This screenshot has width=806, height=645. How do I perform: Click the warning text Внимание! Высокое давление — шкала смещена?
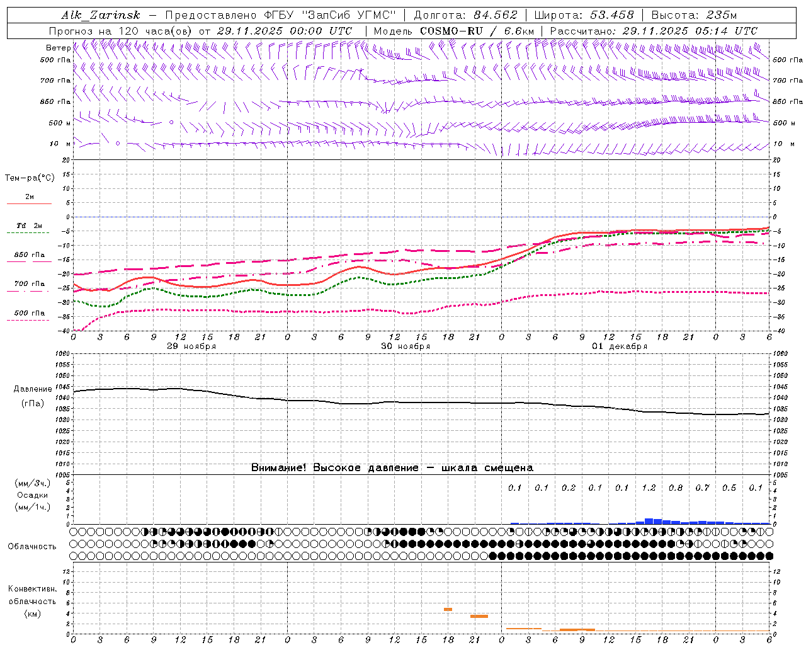(x=392, y=467)
